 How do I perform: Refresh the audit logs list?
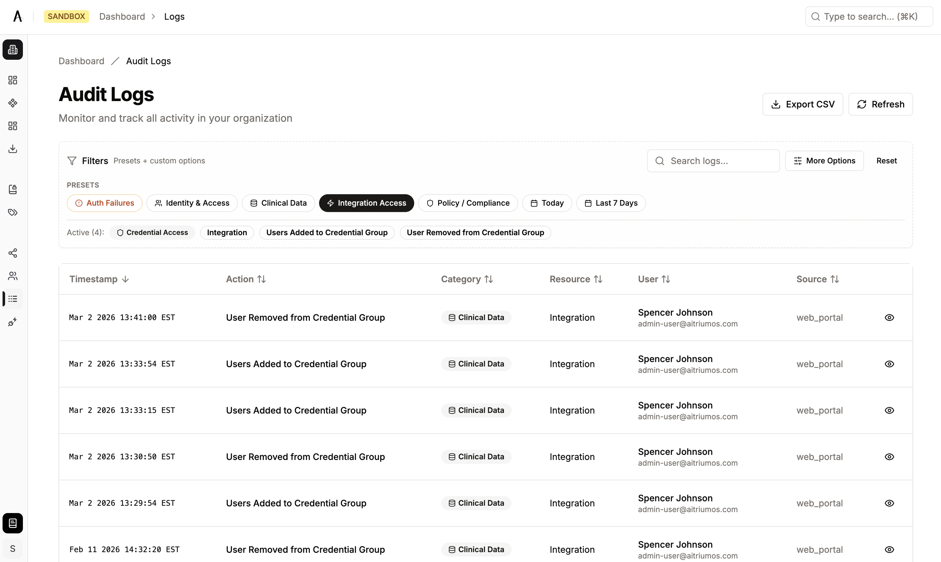pos(880,104)
